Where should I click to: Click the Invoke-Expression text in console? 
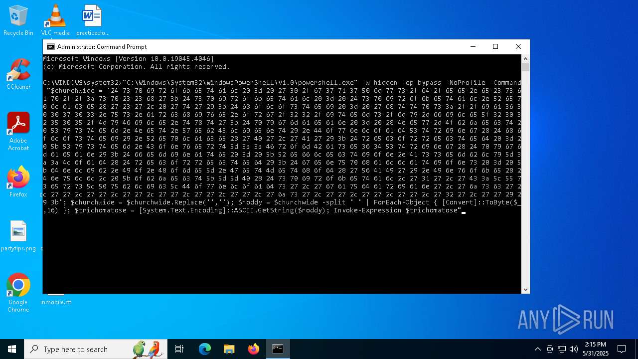point(368,210)
